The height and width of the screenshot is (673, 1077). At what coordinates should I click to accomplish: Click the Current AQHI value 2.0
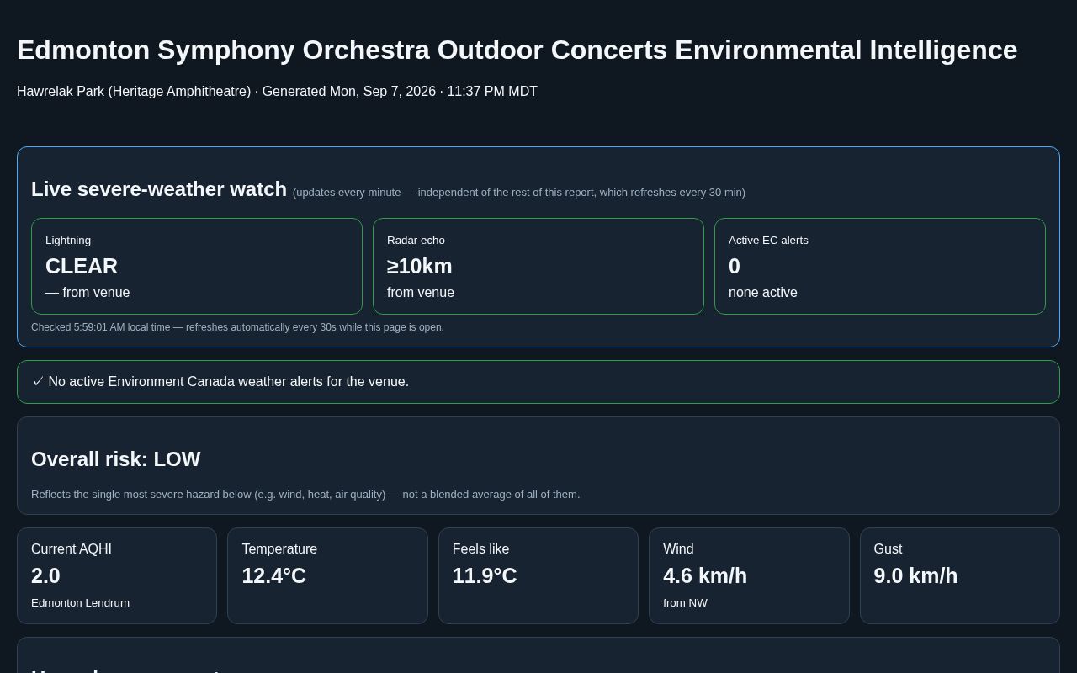pyautogui.click(x=45, y=576)
